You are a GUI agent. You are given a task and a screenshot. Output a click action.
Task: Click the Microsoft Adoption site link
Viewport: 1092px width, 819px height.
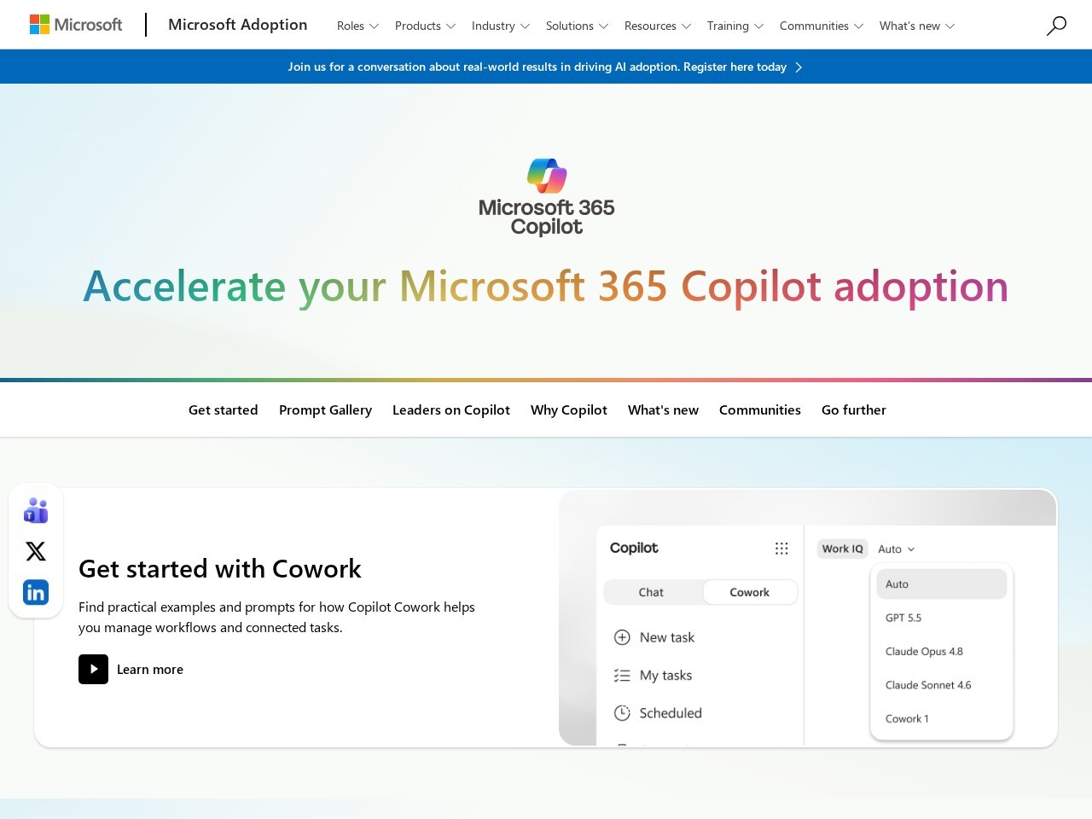pyautogui.click(x=238, y=25)
